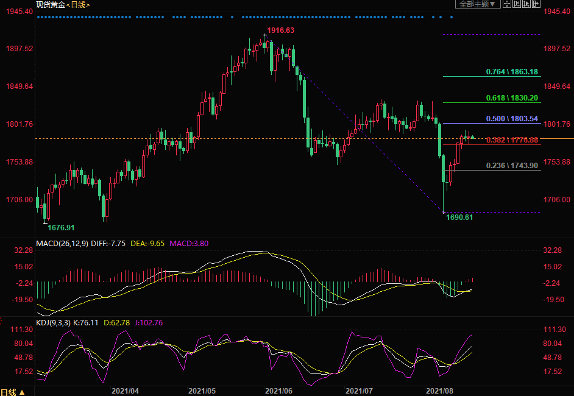Click the 2021/05 date axis label
574x396 pixels.
[202, 391]
